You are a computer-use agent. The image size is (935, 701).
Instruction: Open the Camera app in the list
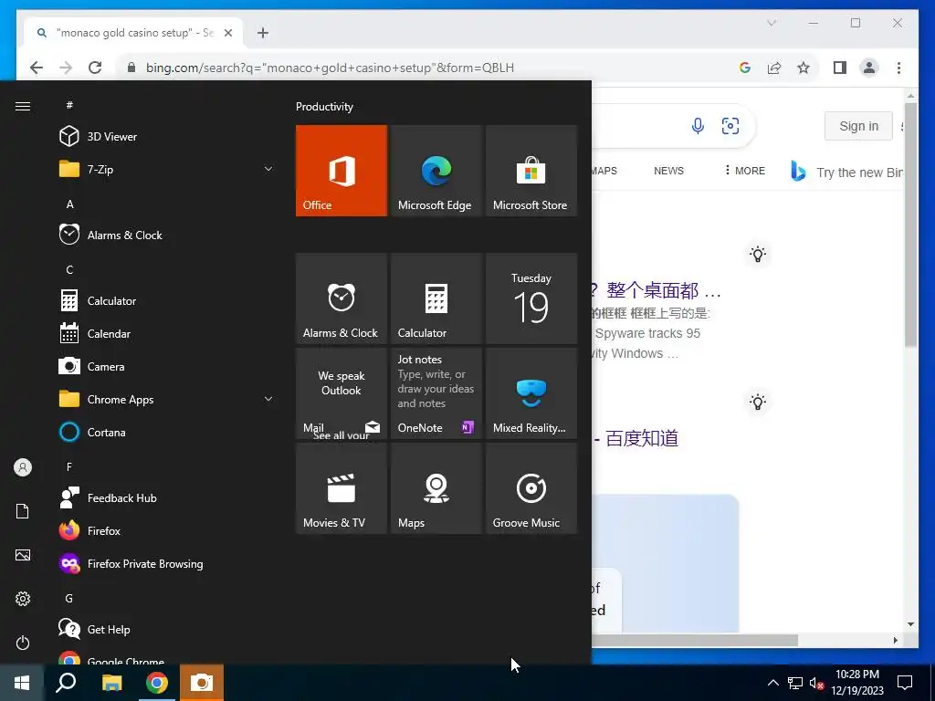click(167, 366)
